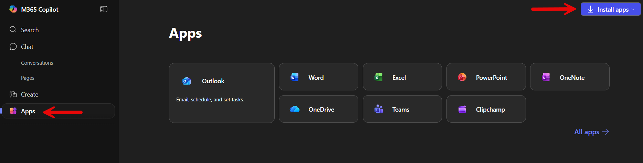643x163 pixels.
Task: Click the OneDrive cloud icon
Action: click(x=295, y=109)
